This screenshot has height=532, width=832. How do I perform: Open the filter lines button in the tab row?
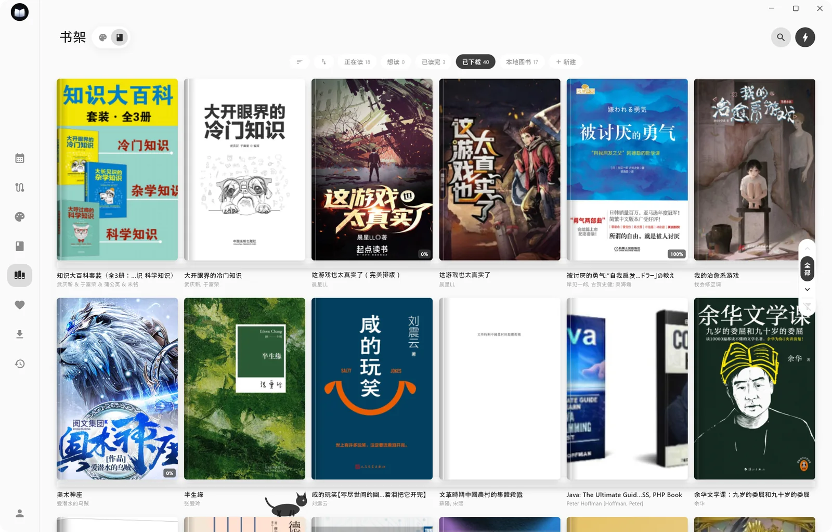(x=300, y=62)
